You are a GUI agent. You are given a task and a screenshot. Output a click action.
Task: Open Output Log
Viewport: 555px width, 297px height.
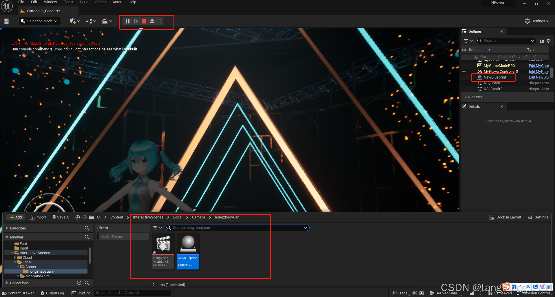[52, 293]
